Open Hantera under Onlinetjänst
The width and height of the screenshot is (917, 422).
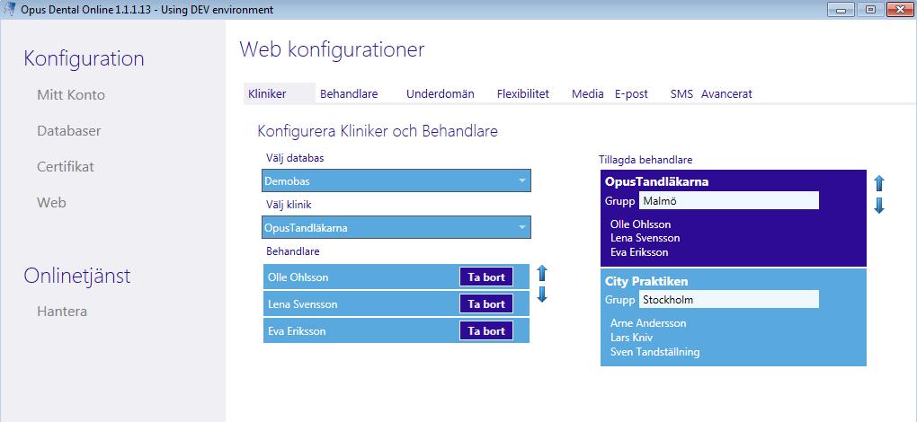62,311
